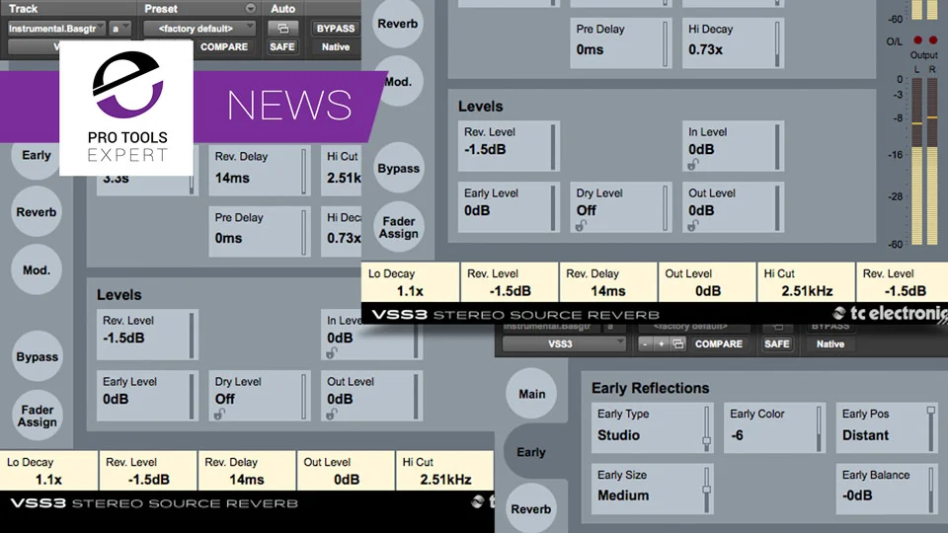948x533 pixels.
Task: Toggle Dry Level lock icon in meter window
Action: click(x=581, y=225)
